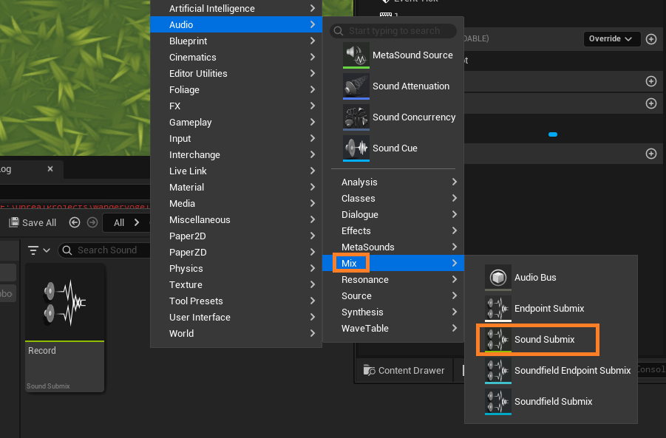Select the Sound Attenuation asset icon

[x=356, y=86]
